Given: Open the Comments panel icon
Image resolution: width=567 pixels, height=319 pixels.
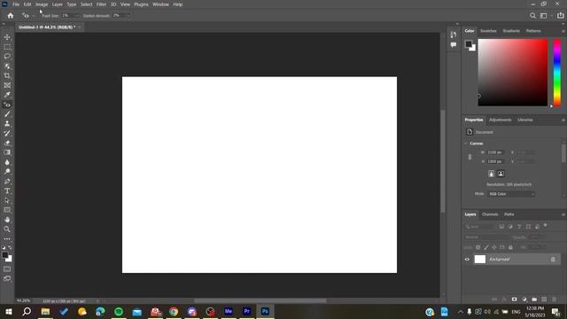Looking at the screenshot, I should point(454,45).
